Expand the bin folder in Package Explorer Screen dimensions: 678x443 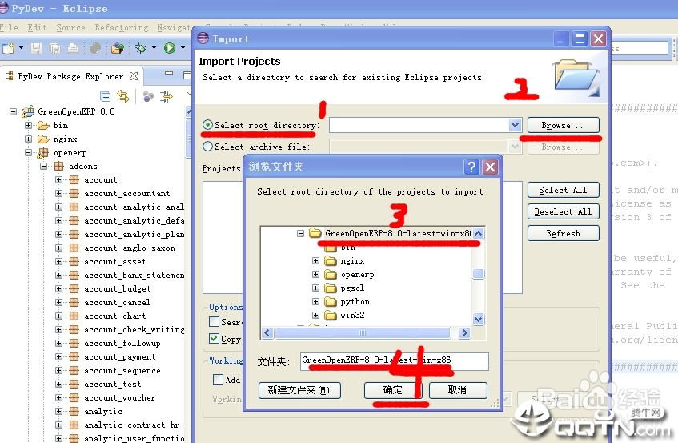[28, 126]
